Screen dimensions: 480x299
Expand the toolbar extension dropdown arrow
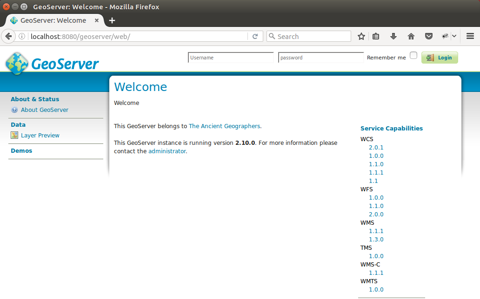pyautogui.click(x=454, y=36)
